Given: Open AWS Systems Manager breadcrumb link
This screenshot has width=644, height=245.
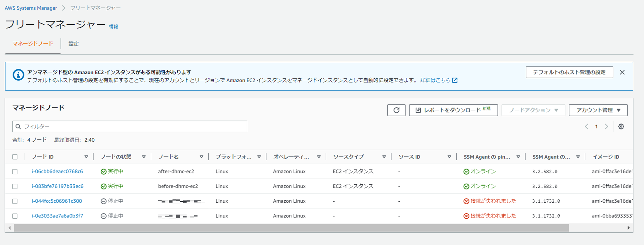Looking at the screenshot, I should pyautogui.click(x=31, y=8).
